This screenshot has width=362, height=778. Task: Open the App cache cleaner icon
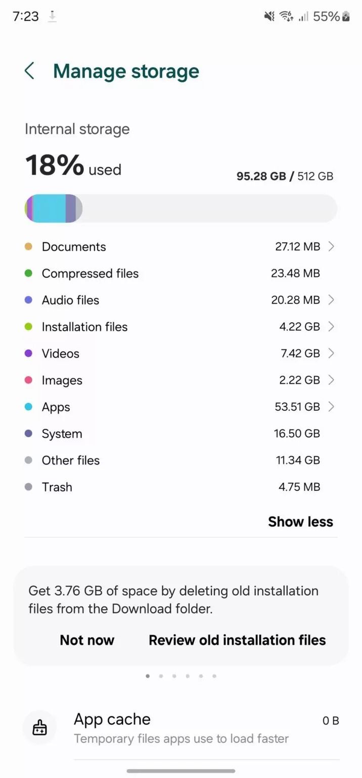pyautogui.click(x=39, y=727)
